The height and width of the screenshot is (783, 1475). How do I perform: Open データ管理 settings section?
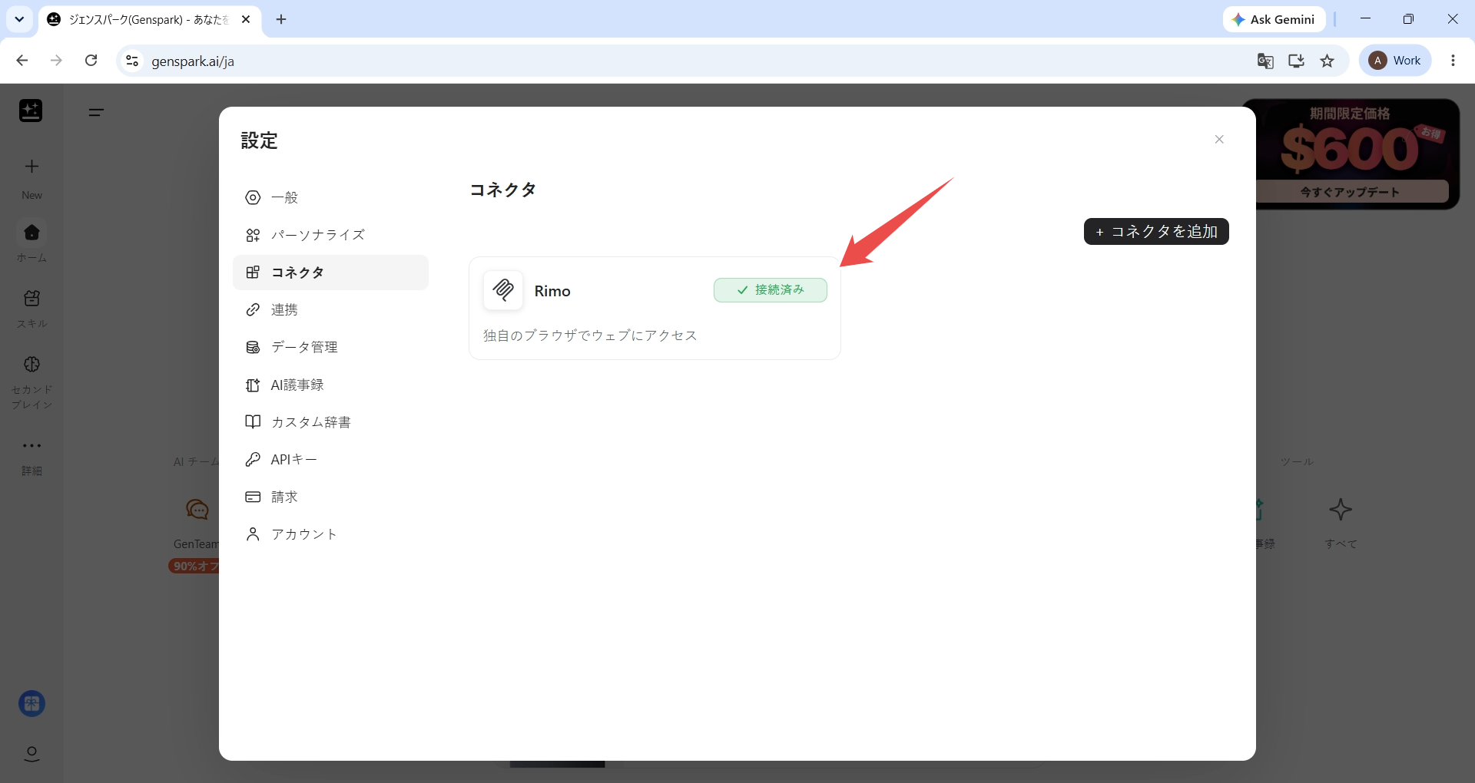[x=330, y=347]
